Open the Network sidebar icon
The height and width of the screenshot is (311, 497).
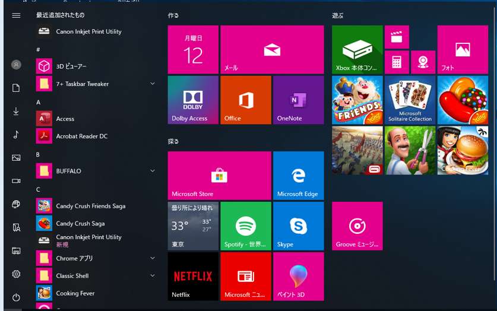click(16, 204)
